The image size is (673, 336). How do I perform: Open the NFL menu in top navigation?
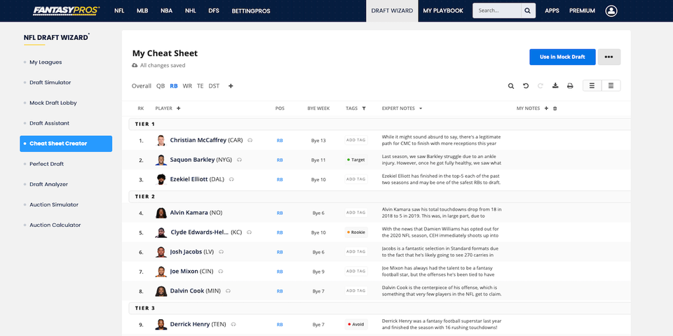[119, 10]
